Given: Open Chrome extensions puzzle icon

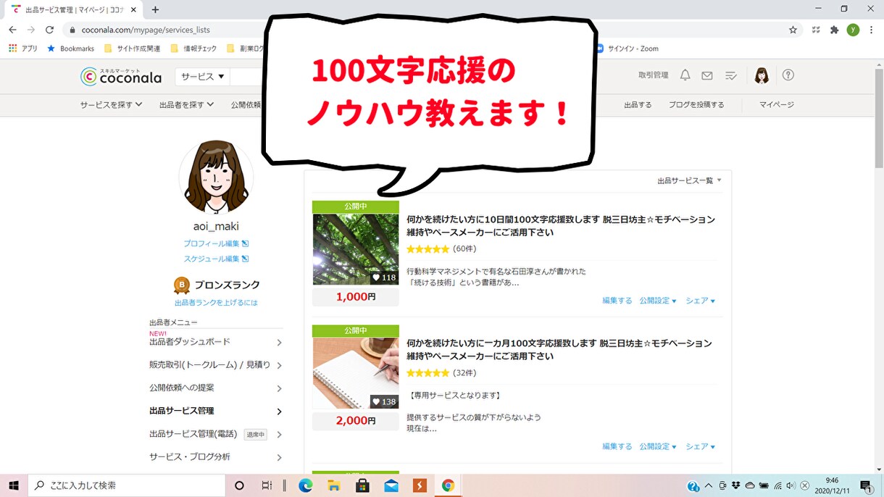Looking at the screenshot, I should [x=834, y=30].
